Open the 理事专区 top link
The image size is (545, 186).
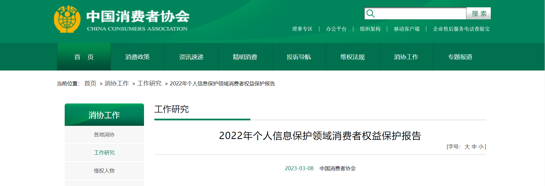coord(302,29)
